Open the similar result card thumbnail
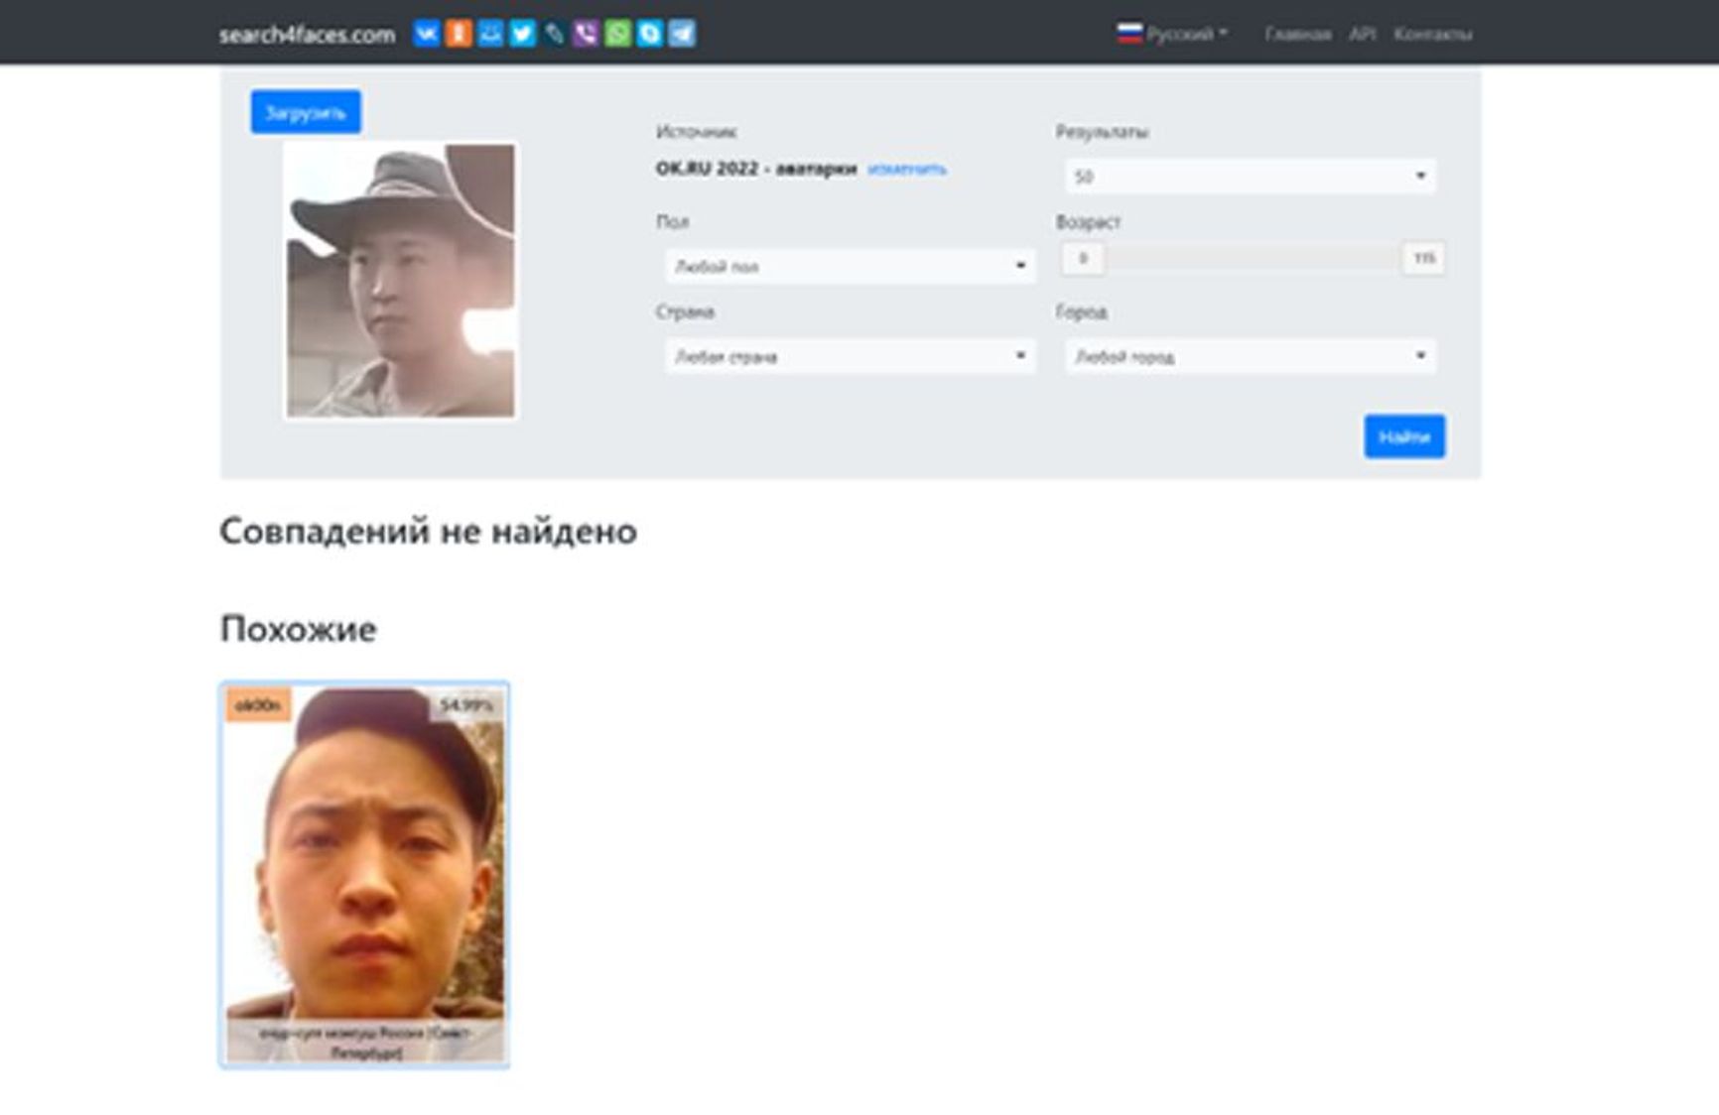The height and width of the screenshot is (1115, 1719). tap(364, 873)
